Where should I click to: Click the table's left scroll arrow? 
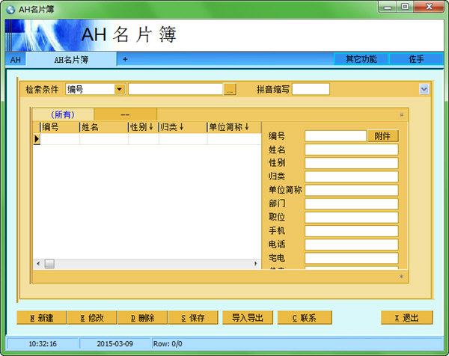pyautogui.click(x=38, y=263)
